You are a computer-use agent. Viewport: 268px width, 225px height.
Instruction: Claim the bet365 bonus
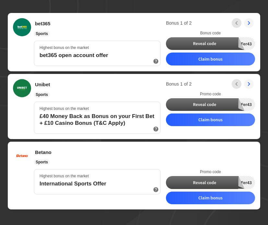(210, 59)
